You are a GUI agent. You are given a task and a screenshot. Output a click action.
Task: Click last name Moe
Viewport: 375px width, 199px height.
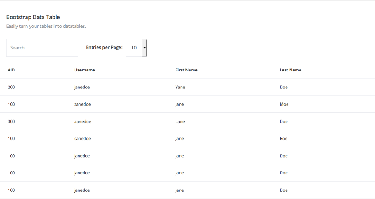click(x=284, y=104)
